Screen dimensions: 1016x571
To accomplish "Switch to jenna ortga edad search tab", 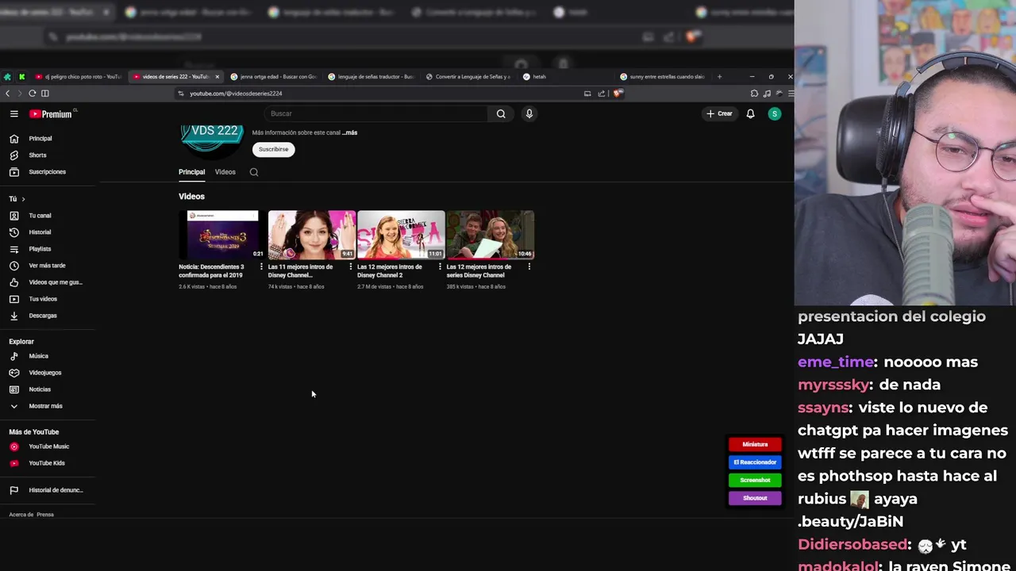I will (273, 77).
